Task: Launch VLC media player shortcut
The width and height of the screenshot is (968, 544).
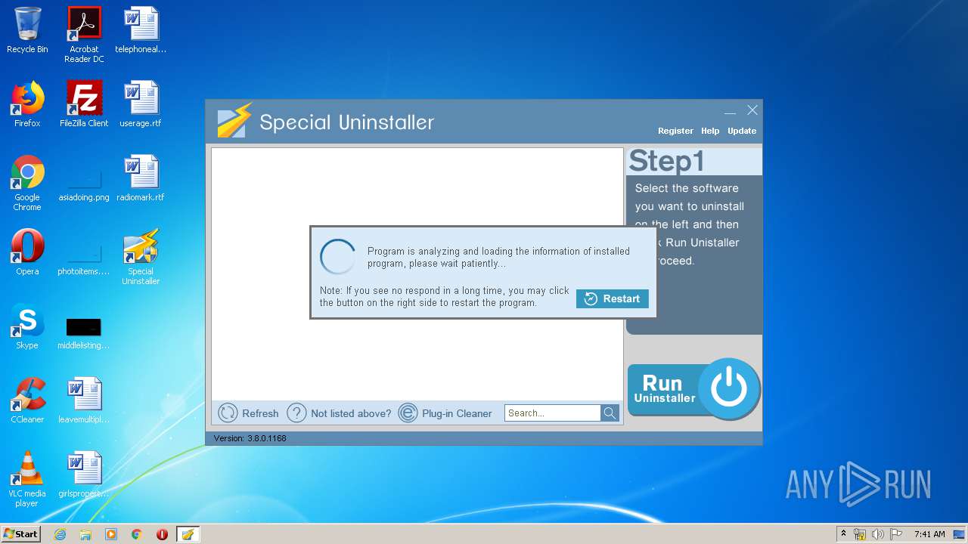Action: [x=27, y=479]
